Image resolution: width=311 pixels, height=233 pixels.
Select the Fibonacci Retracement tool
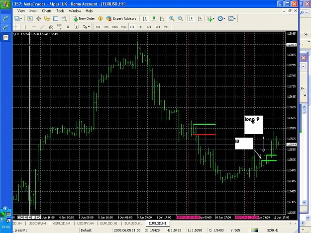pyautogui.click(x=59, y=27)
